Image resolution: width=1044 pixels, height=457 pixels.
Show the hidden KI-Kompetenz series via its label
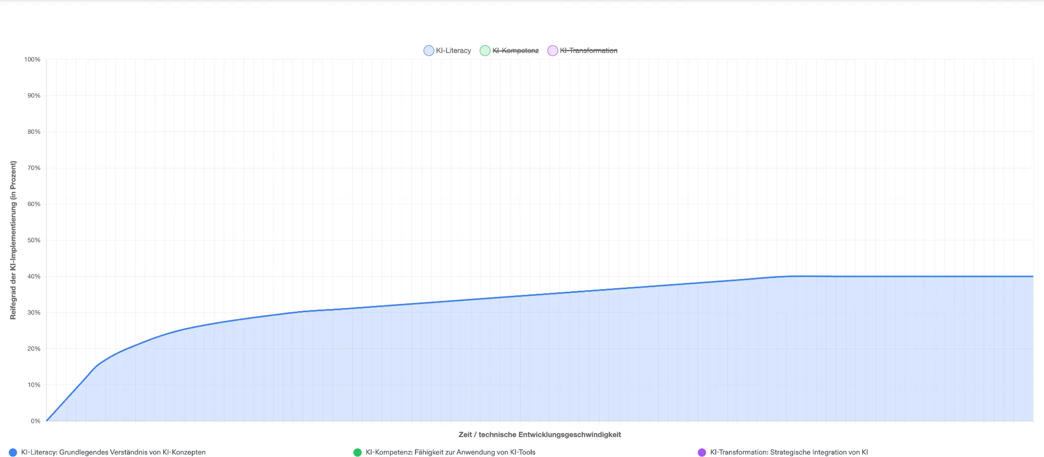click(x=515, y=50)
